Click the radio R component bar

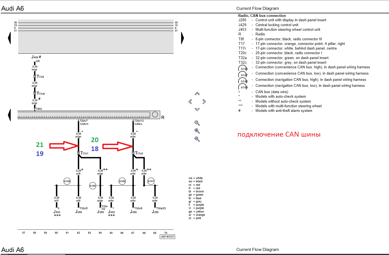(x=89, y=115)
